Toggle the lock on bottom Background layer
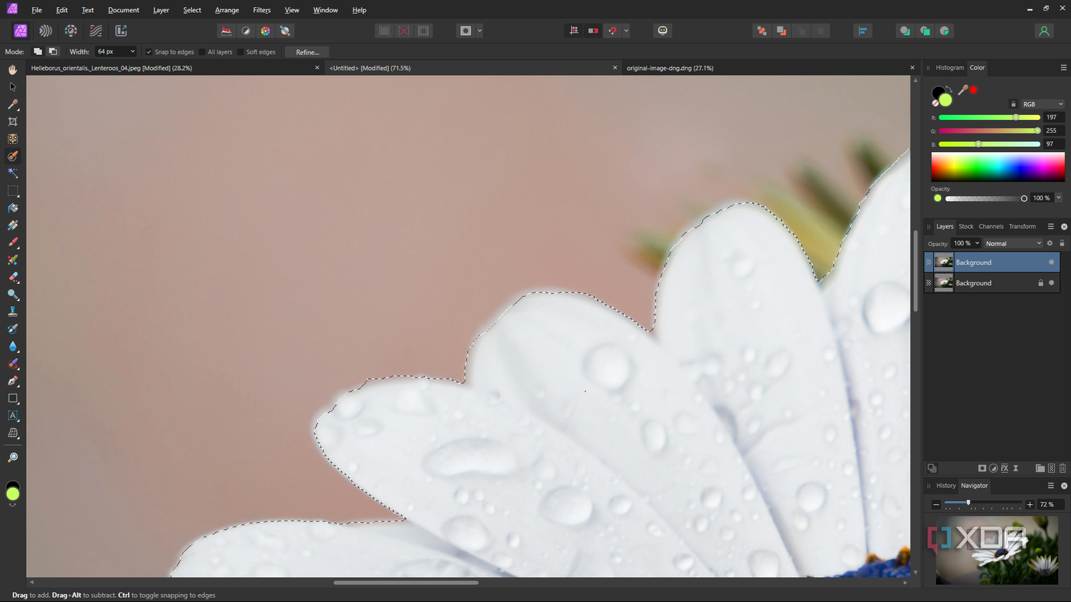Image resolution: width=1071 pixels, height=602 pixels. (x=1040, y=283)
